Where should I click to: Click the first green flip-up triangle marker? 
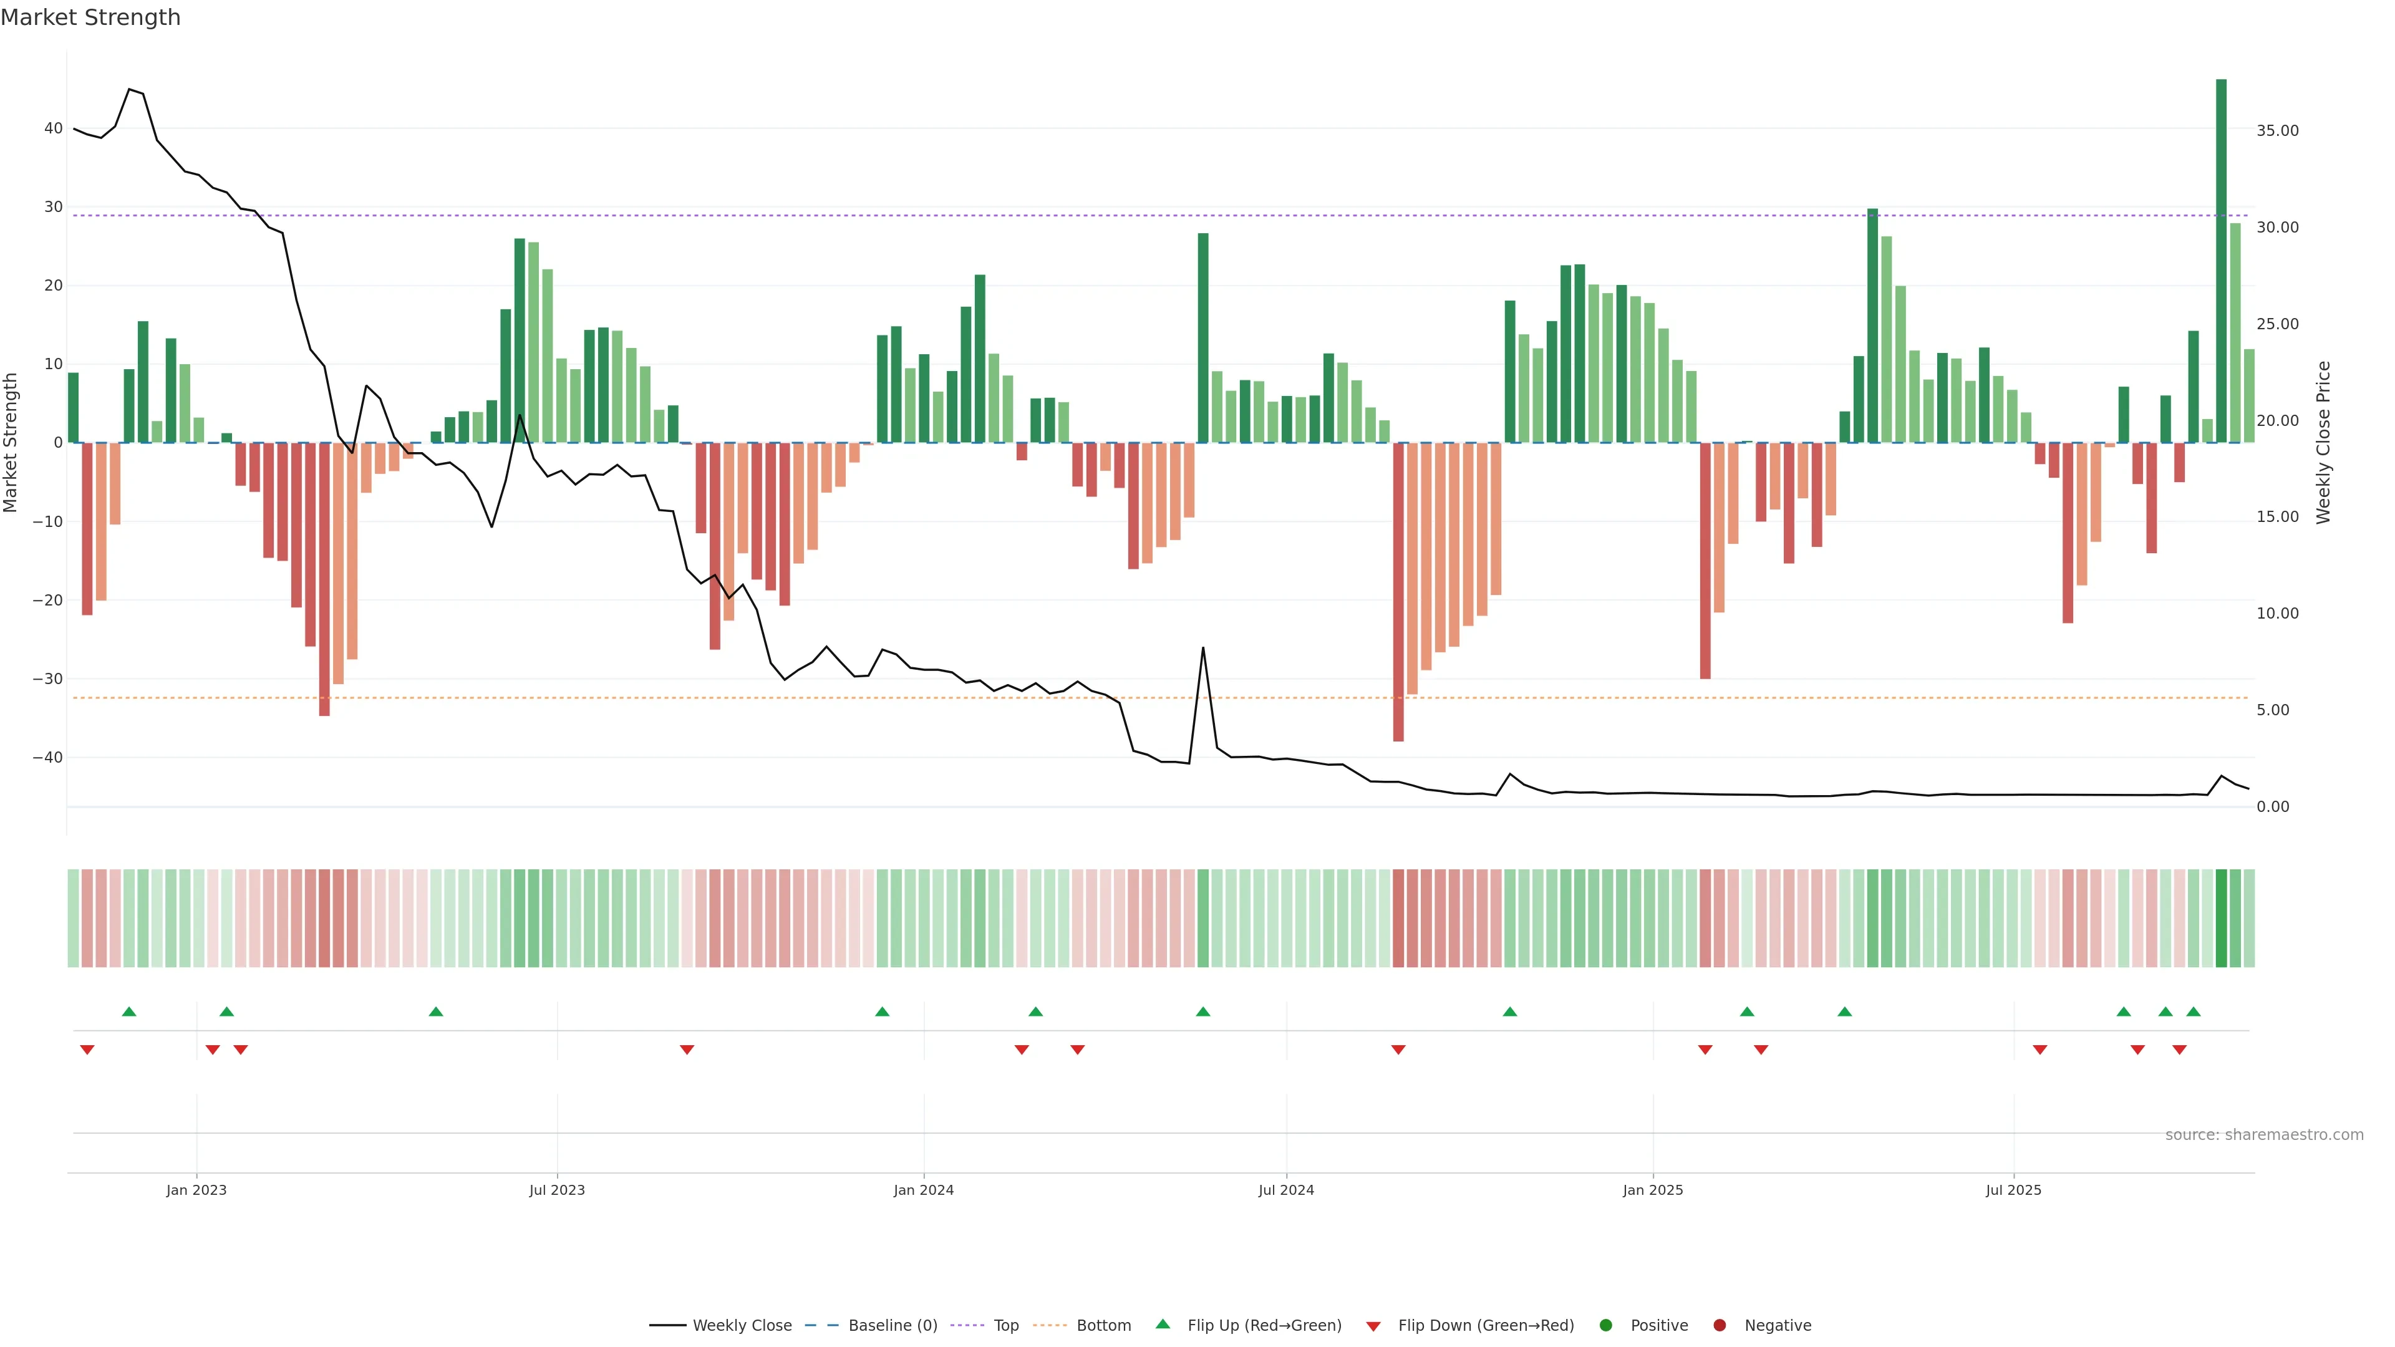click(129, 1011)
